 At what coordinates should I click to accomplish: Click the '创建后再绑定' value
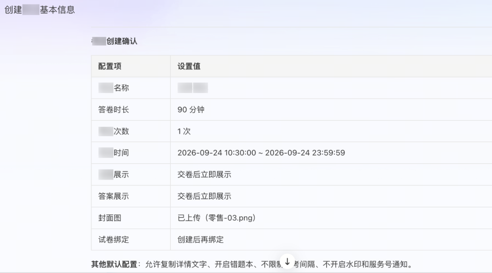coord(200,239)
